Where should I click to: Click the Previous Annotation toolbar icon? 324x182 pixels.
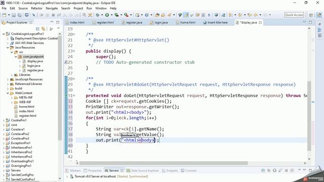[x=240, y=15]
